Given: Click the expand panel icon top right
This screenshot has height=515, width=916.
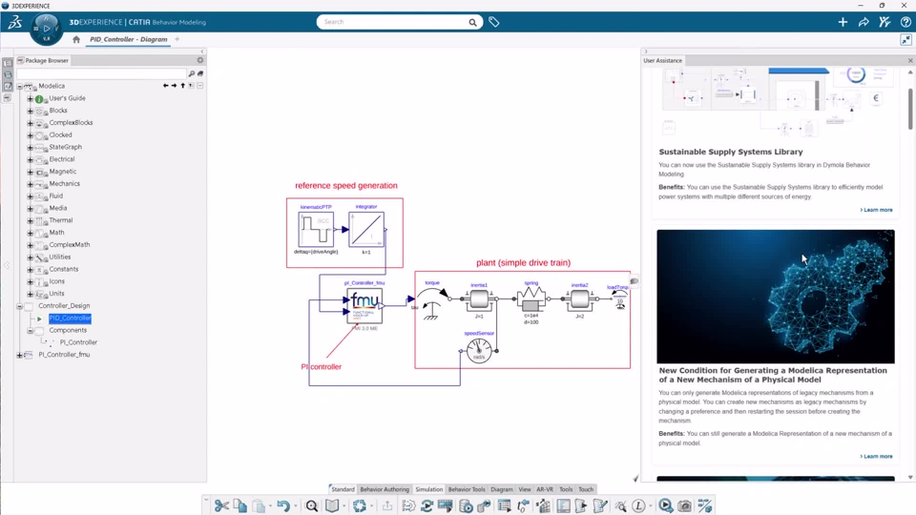Looking at the screenshot, I should tap(906, 40).
